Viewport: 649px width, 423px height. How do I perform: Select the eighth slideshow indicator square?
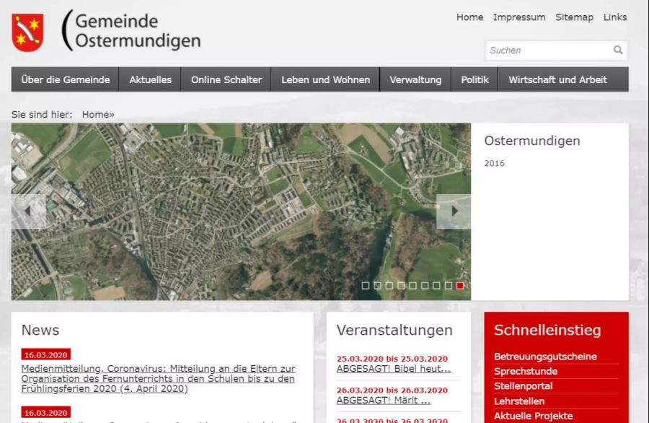click(x=449, y=285)
